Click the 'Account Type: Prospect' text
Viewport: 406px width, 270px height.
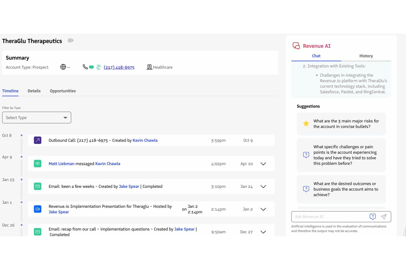(27, 67)
